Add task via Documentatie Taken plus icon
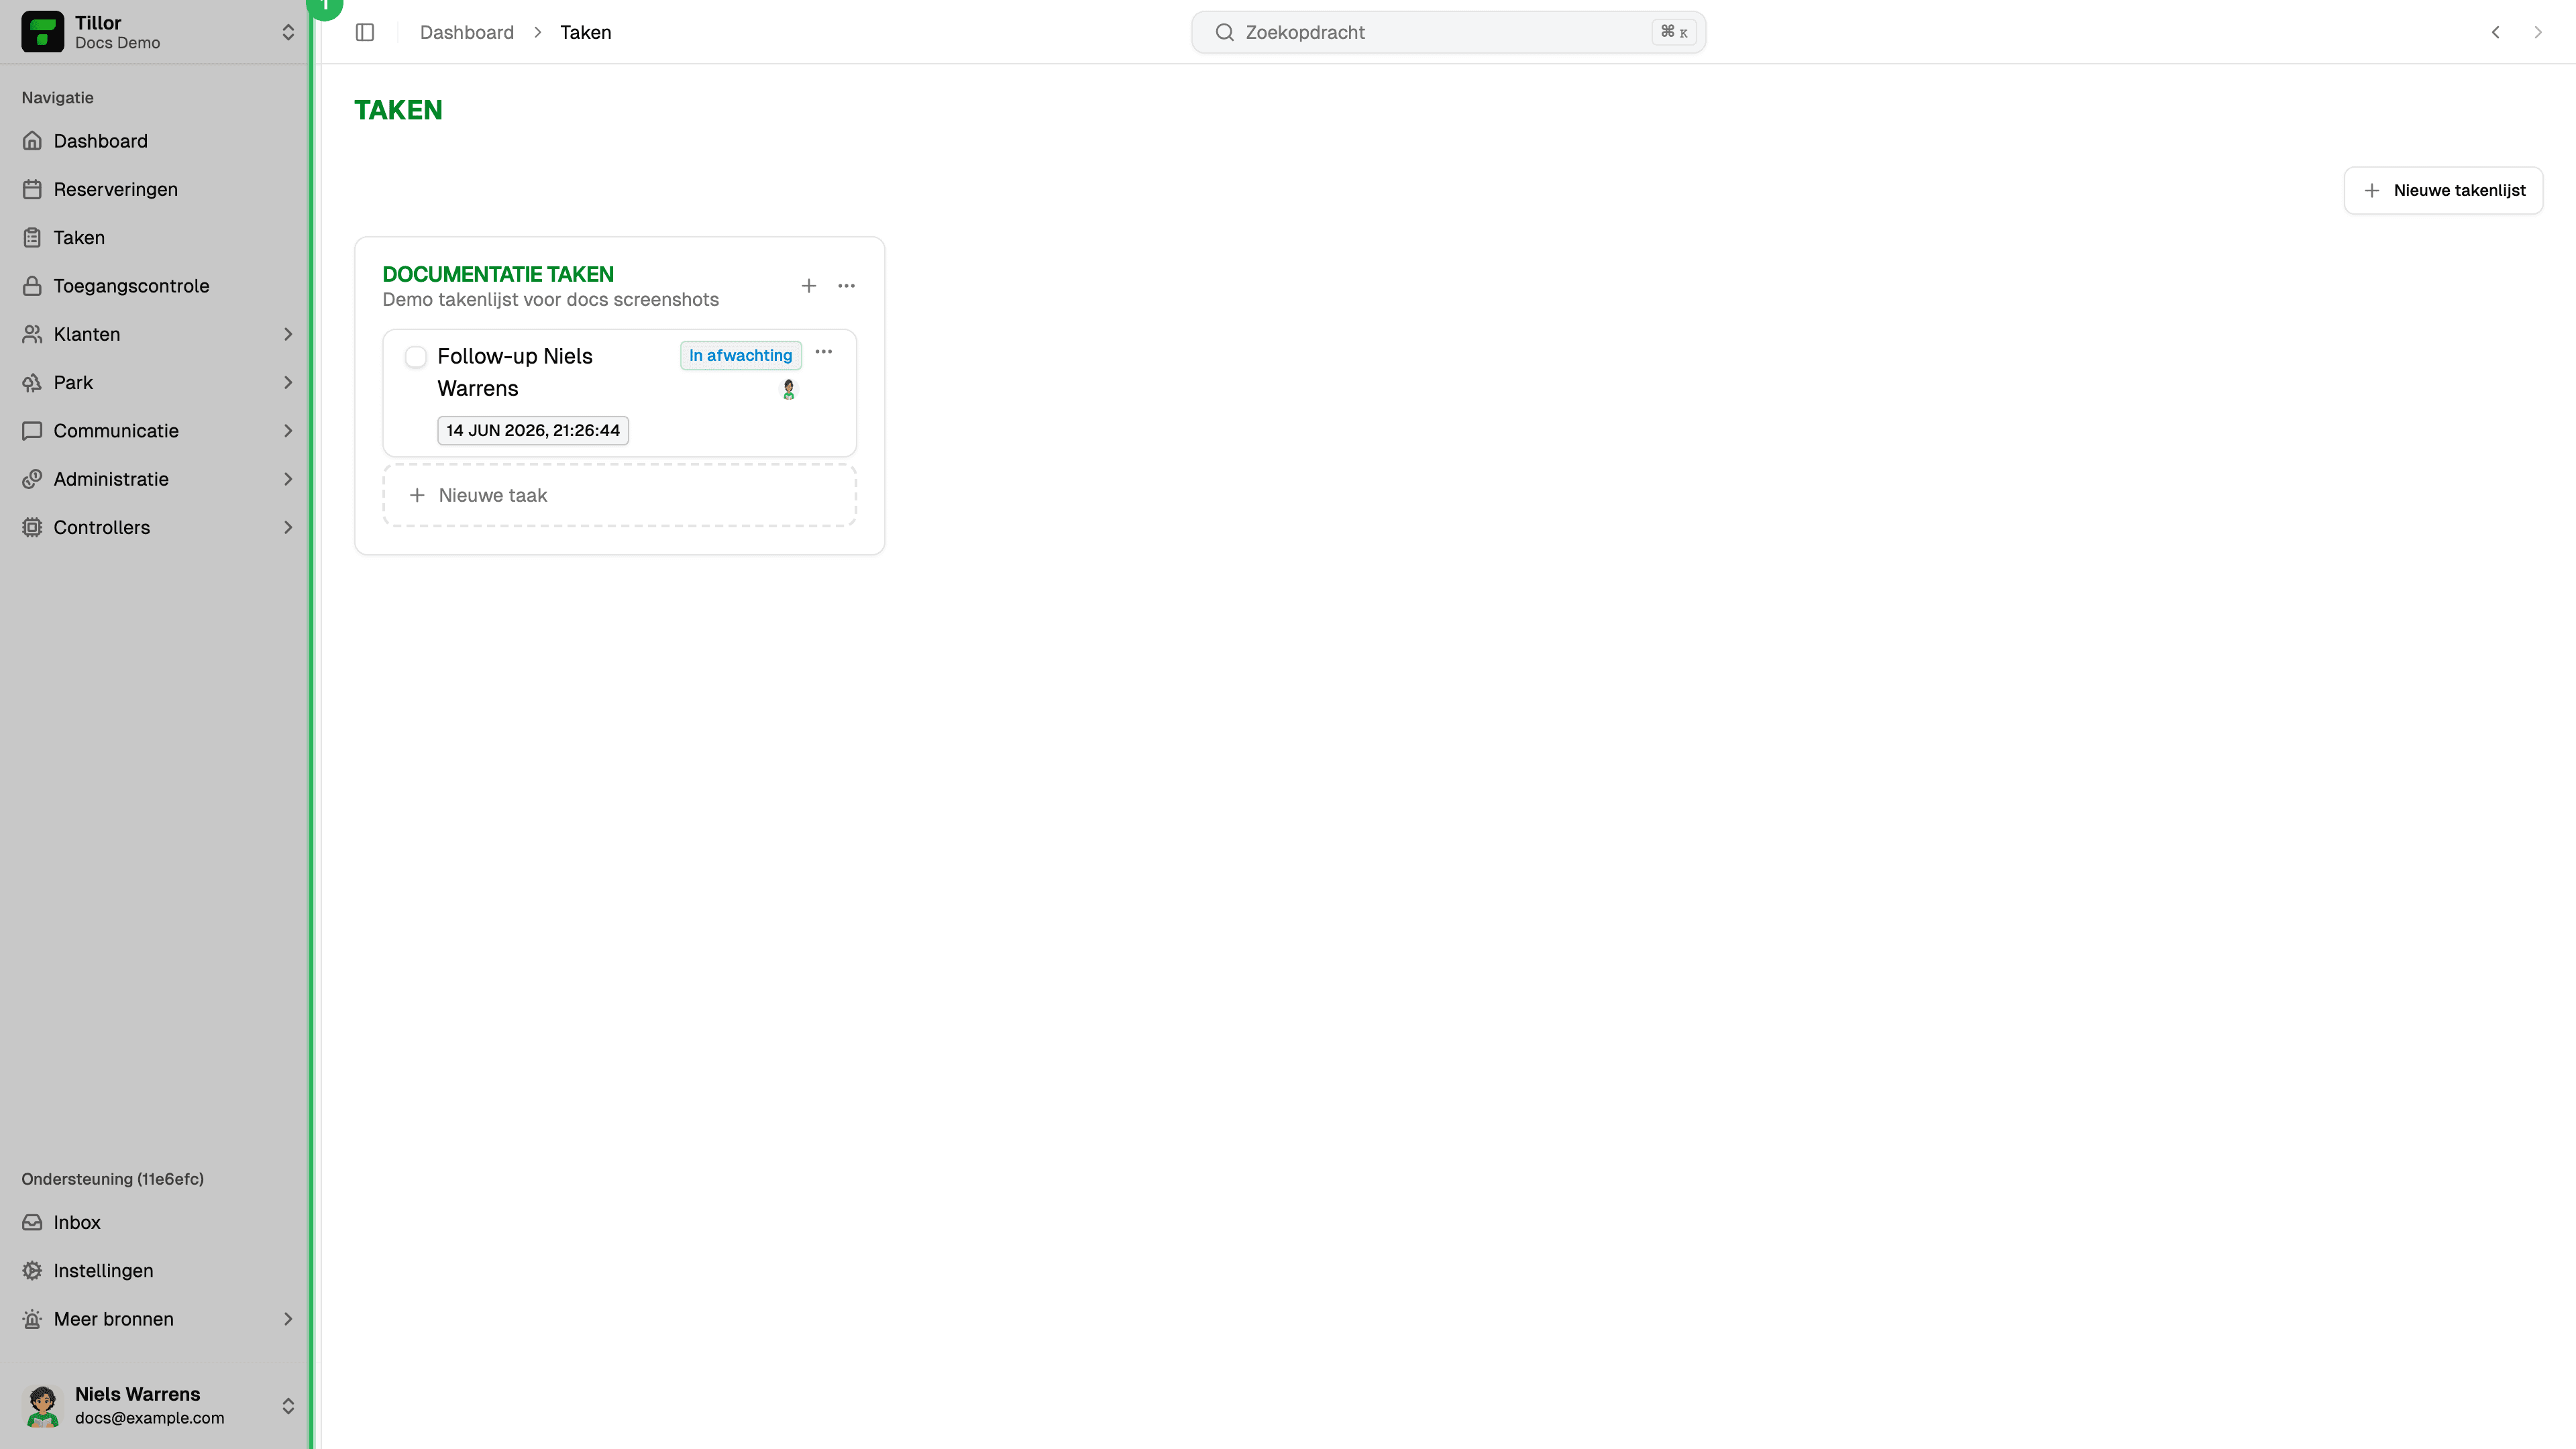Viewport: 2576px width, 1449px height. (x=809, y=286)
